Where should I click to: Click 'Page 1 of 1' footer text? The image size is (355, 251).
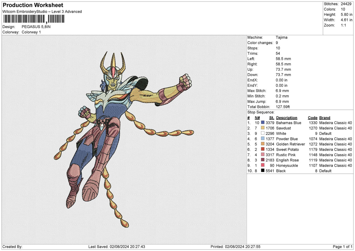tap(343, 247)
